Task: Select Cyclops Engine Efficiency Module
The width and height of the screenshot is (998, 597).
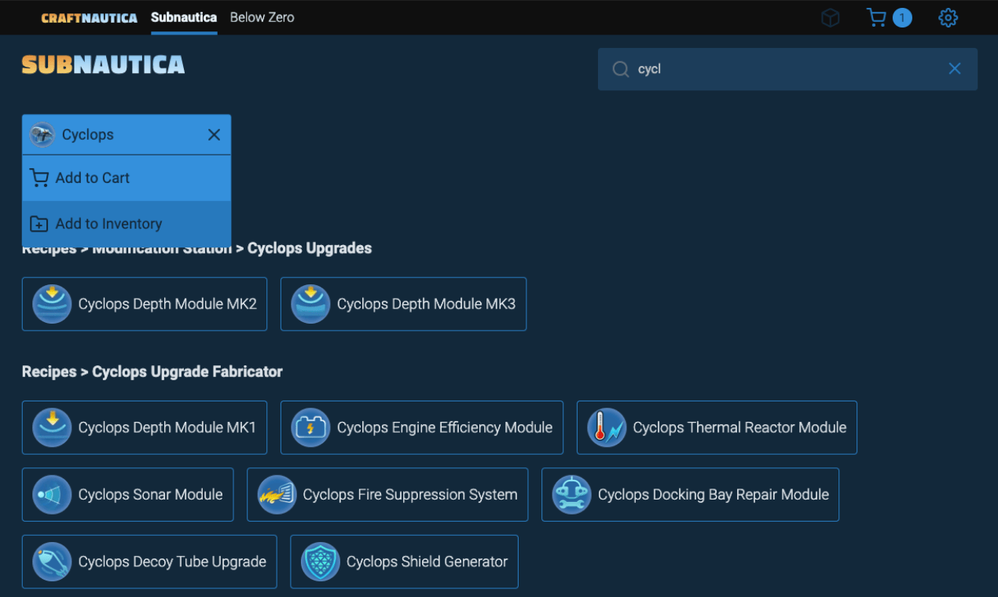Action: (x=422, y=427)
